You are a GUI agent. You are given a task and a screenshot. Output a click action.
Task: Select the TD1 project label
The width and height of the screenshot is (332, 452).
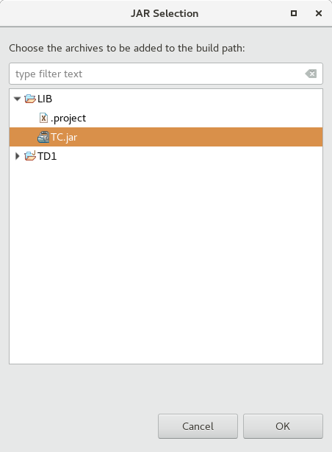(47, 156)
